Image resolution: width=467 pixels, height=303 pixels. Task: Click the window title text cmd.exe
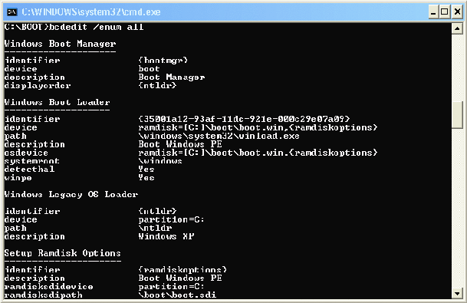(x=91, y=12)
